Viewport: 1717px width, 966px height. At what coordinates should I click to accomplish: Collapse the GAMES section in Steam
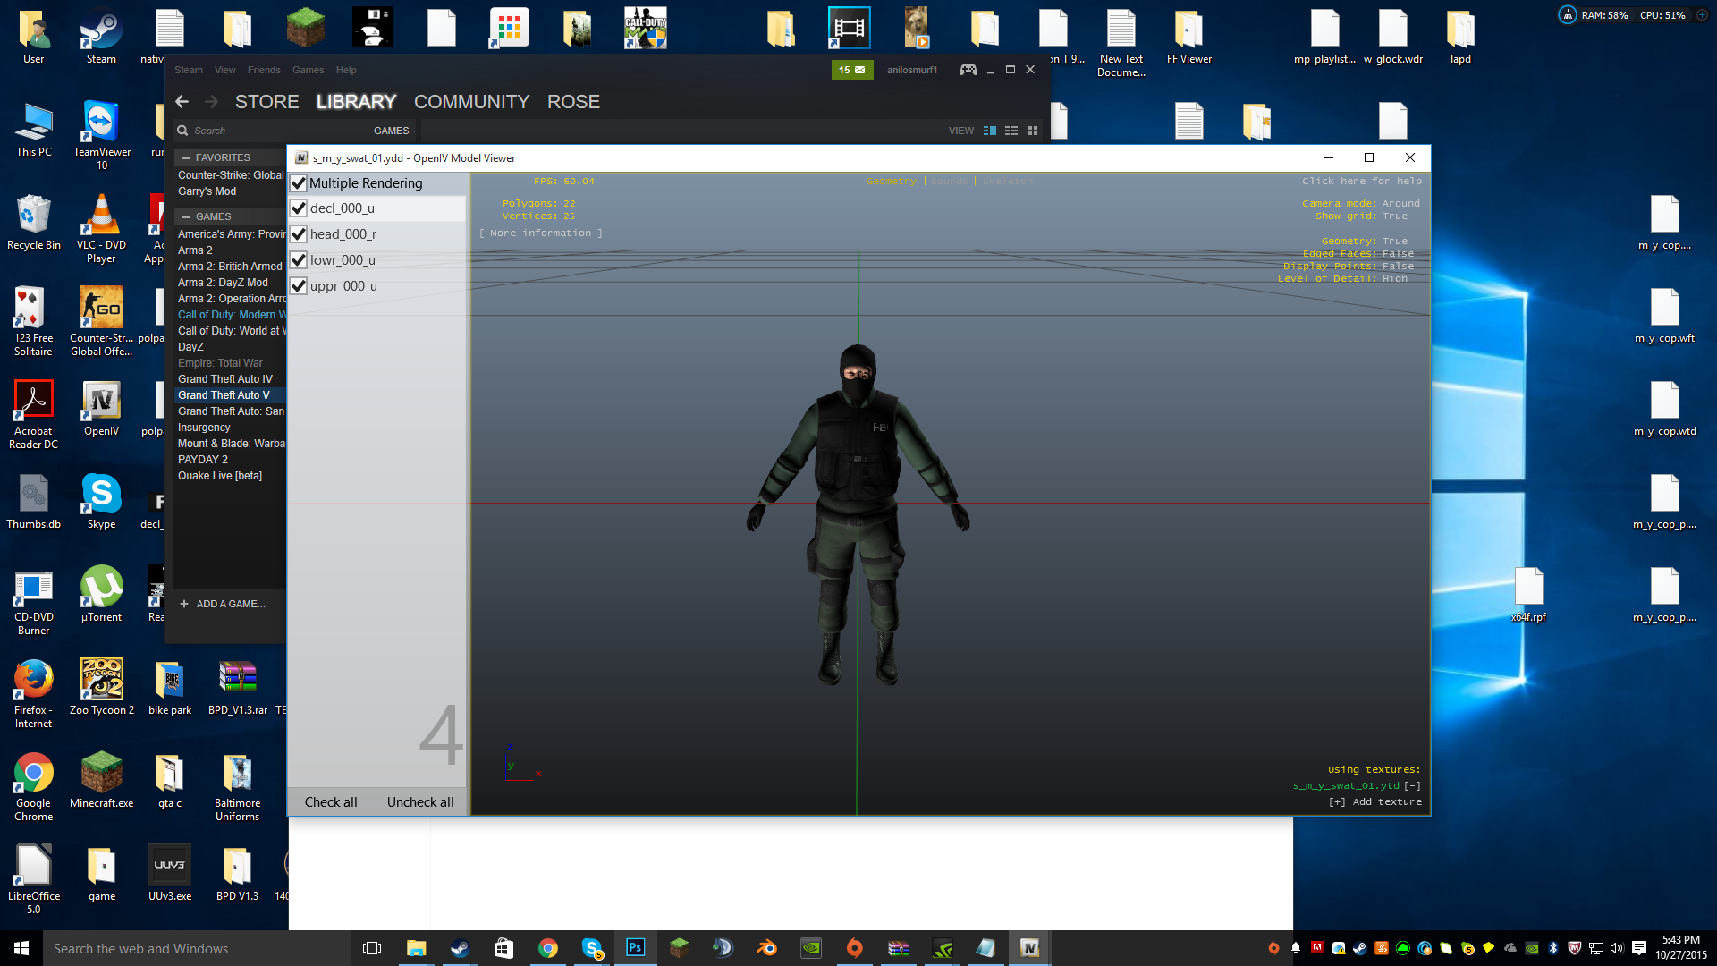186,216
